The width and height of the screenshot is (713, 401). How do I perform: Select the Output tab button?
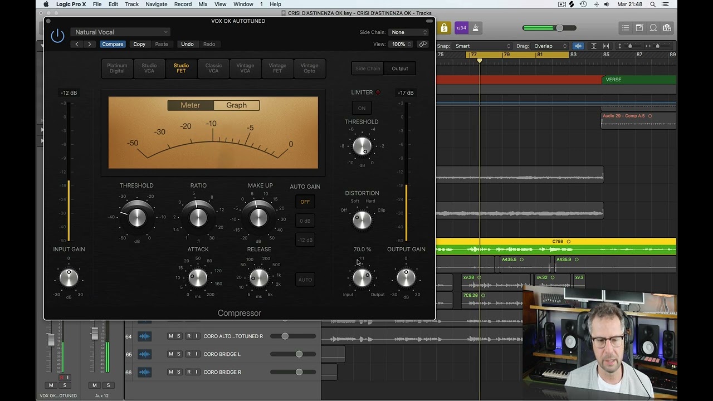coord(400,69)
